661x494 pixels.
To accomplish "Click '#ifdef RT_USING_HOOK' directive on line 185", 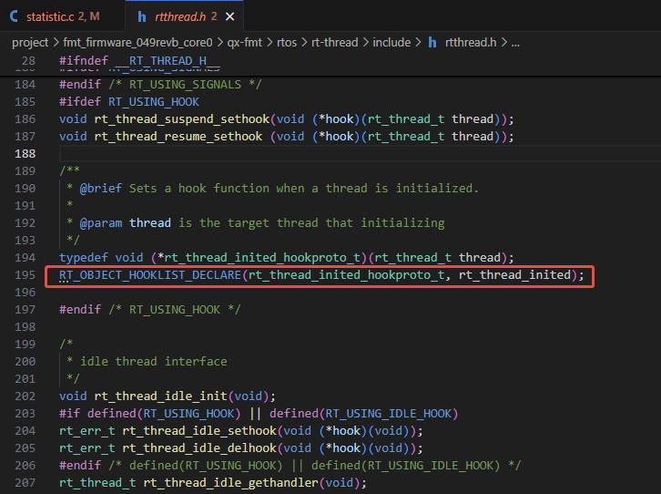I will click(129, 102).
